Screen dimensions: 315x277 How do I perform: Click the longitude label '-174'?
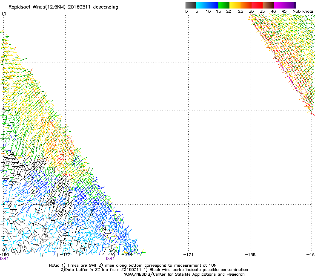(127, 255)
